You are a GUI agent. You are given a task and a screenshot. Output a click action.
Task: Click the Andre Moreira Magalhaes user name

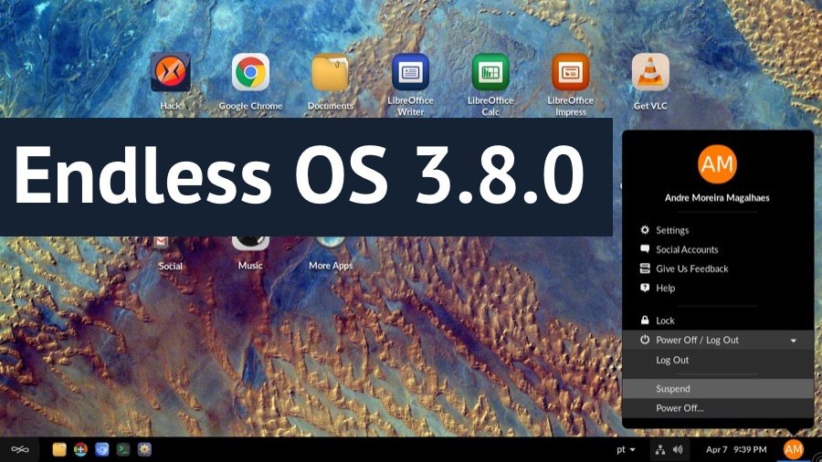(x=717, y=198)
